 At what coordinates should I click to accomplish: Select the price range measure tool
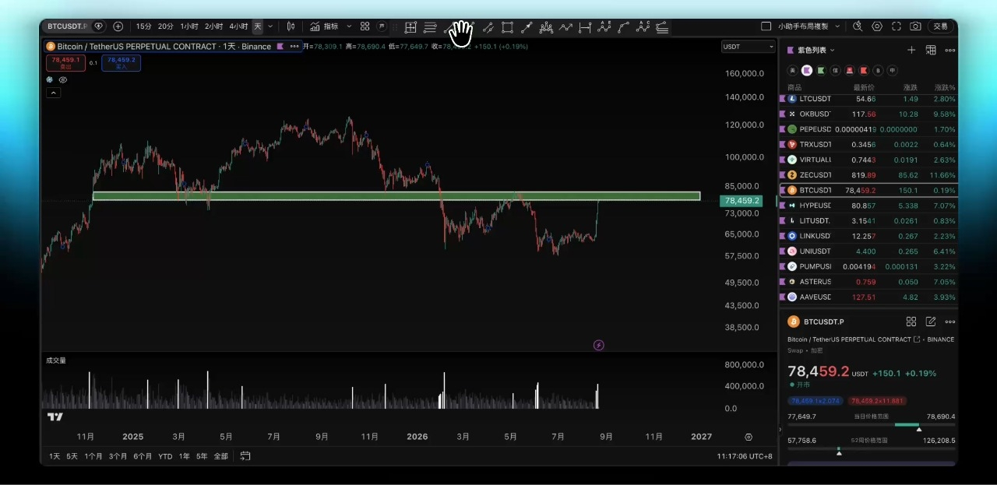[x=585, y=27]
